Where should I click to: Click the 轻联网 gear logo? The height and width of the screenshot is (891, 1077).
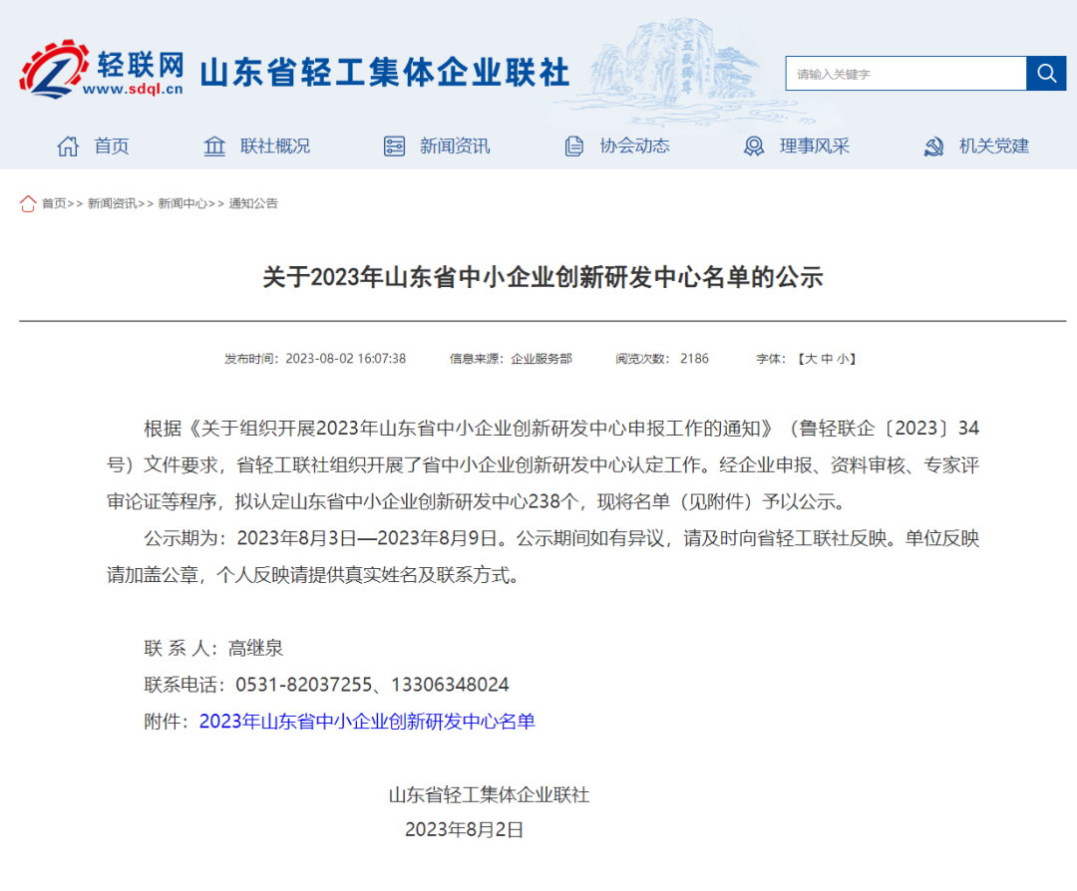coord(55,70)
